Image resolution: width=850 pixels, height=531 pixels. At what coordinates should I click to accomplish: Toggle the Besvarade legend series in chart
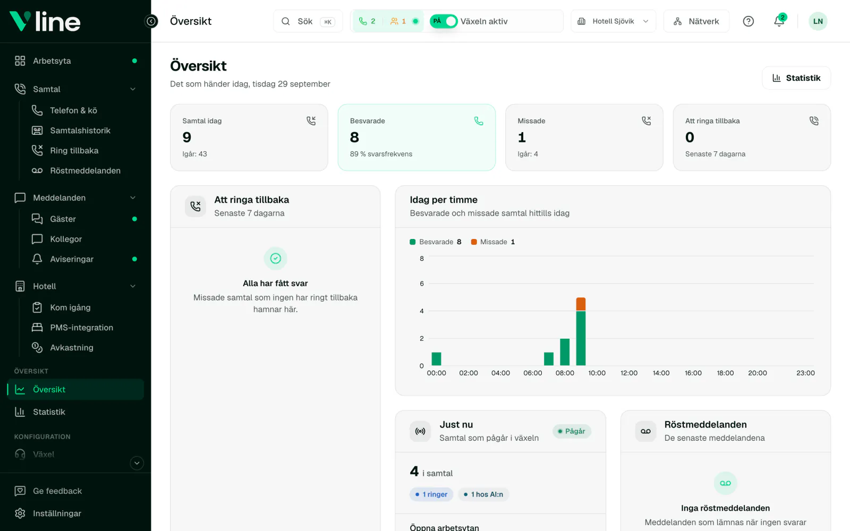pyautogui.click(x=436, y=242)
